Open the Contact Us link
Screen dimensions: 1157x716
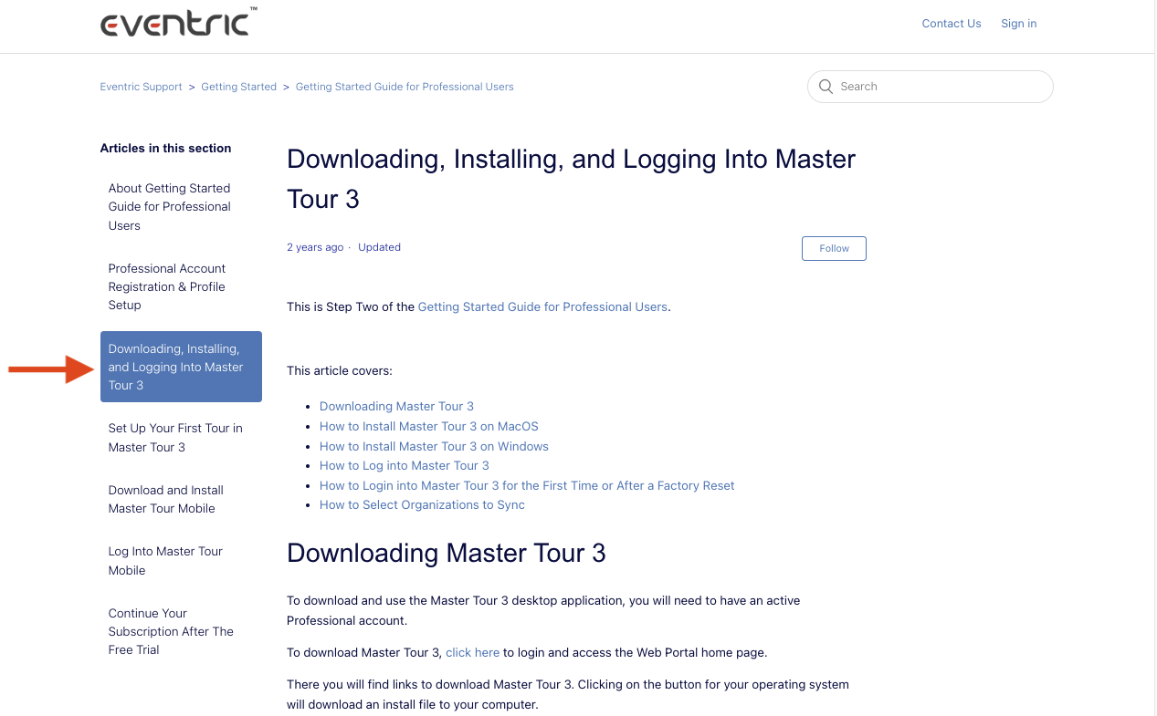(952, 24)
